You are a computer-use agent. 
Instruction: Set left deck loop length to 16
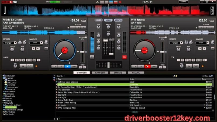tap(31, 60)
